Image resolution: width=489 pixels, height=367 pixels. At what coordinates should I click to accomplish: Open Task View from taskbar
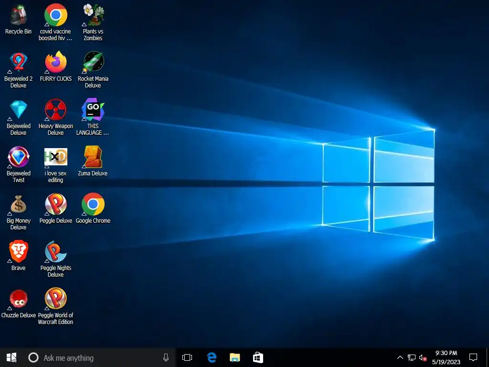[x=187, y=357]
